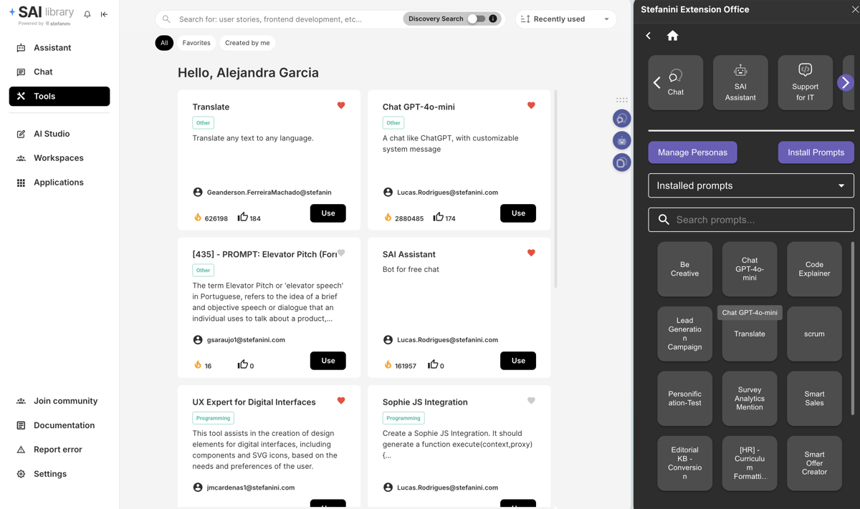This screenshot has width=860, height=509.
Task: Open AI Studio in the sidebar
Action: pyautogui.click(x=59, y=134)
